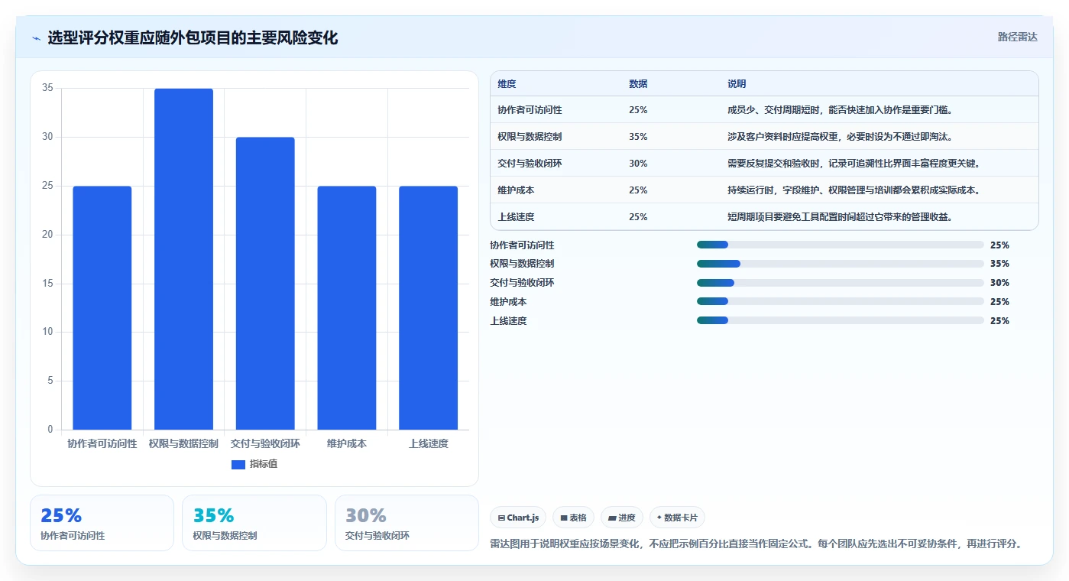Click the y-axis value 20
The image size is (1069, 581).
tap(47, 235)
